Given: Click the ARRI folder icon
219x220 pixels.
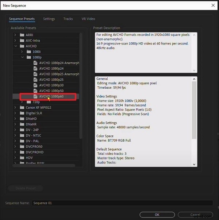Looking at the screenshot, I should click(22, 35).
